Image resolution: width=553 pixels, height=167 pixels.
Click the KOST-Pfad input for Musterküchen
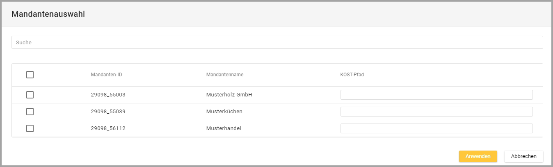click(436, 112)
